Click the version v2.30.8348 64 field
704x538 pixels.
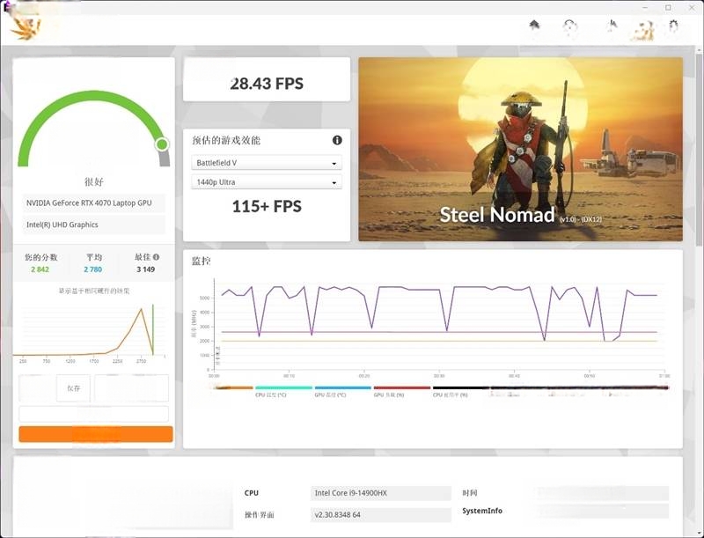(x=381, y=514)
